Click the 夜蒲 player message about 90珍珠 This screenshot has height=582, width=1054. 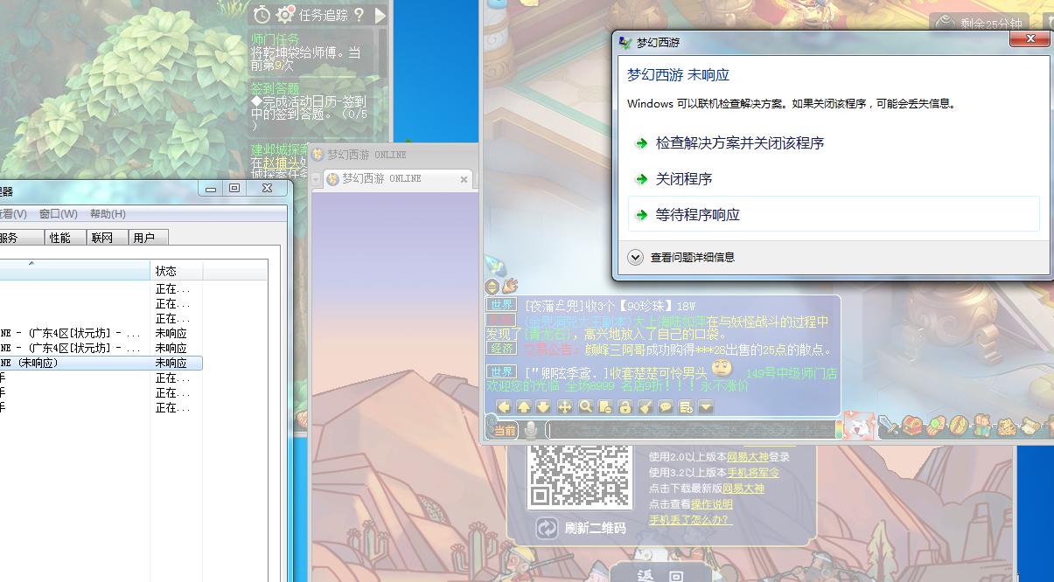(610, 306)
